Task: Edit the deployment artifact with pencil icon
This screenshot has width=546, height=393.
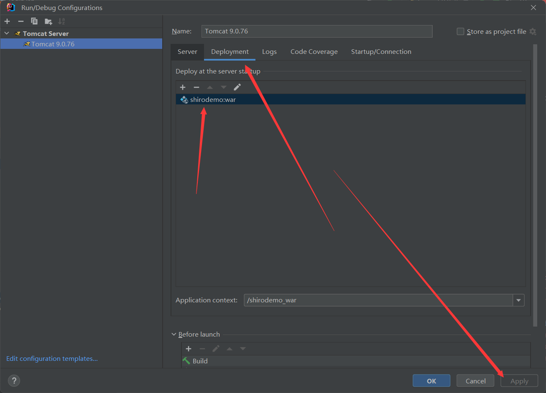Action: click(x=237, y=87)
